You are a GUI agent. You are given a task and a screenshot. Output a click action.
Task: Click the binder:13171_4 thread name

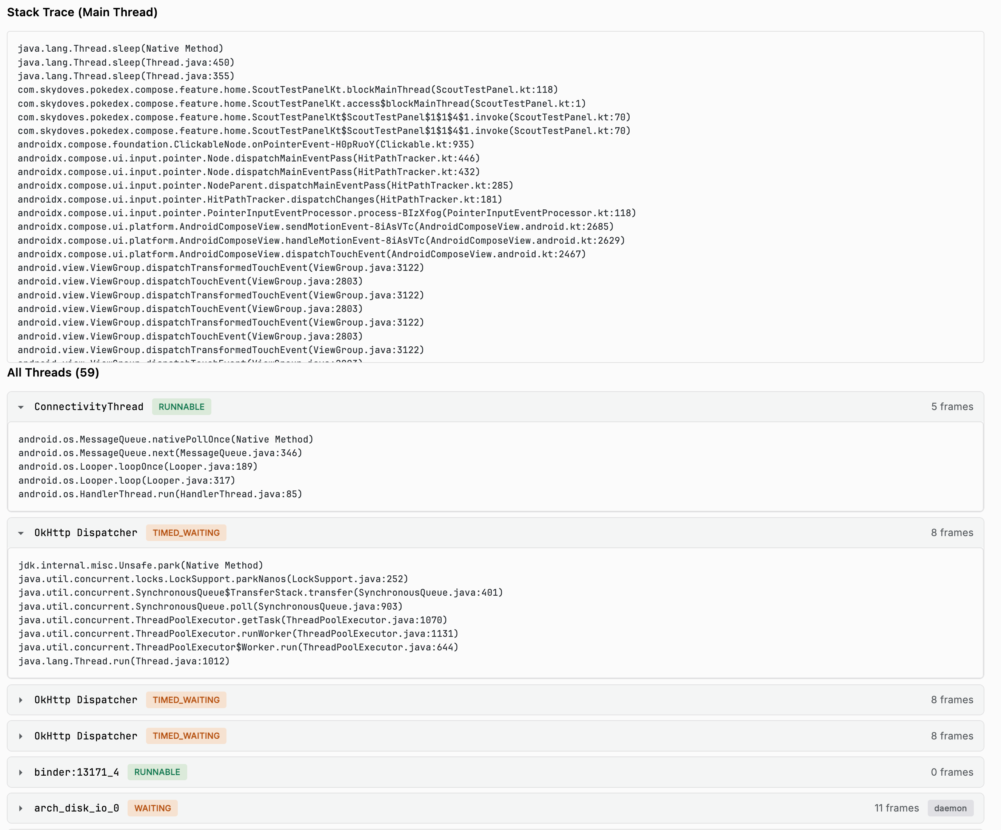click(x=77, y=772)
